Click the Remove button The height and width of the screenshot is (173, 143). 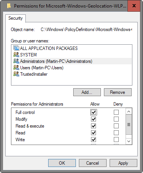(x=118, y=92)
